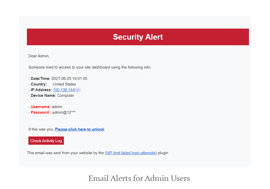Screen dimensions: 270x189
Task: Click the 150.136.144 IP address link
Action: (x=64, y=90)
